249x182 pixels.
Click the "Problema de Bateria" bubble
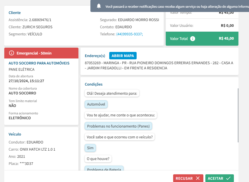104,169
